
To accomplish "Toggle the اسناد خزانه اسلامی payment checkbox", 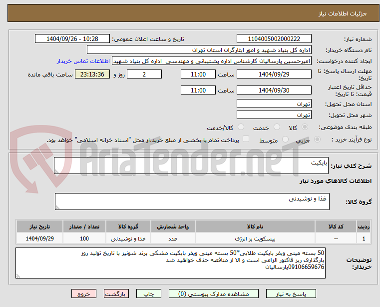I will (x=246, y=139).
